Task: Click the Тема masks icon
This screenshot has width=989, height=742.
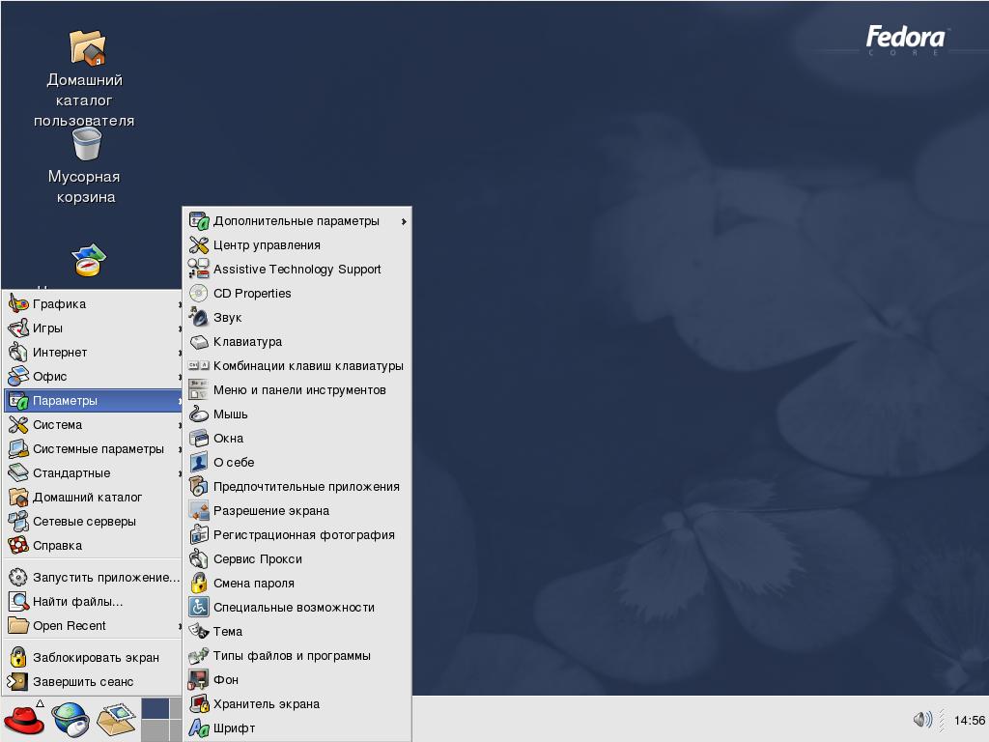Action: click(x=199, y=631)
